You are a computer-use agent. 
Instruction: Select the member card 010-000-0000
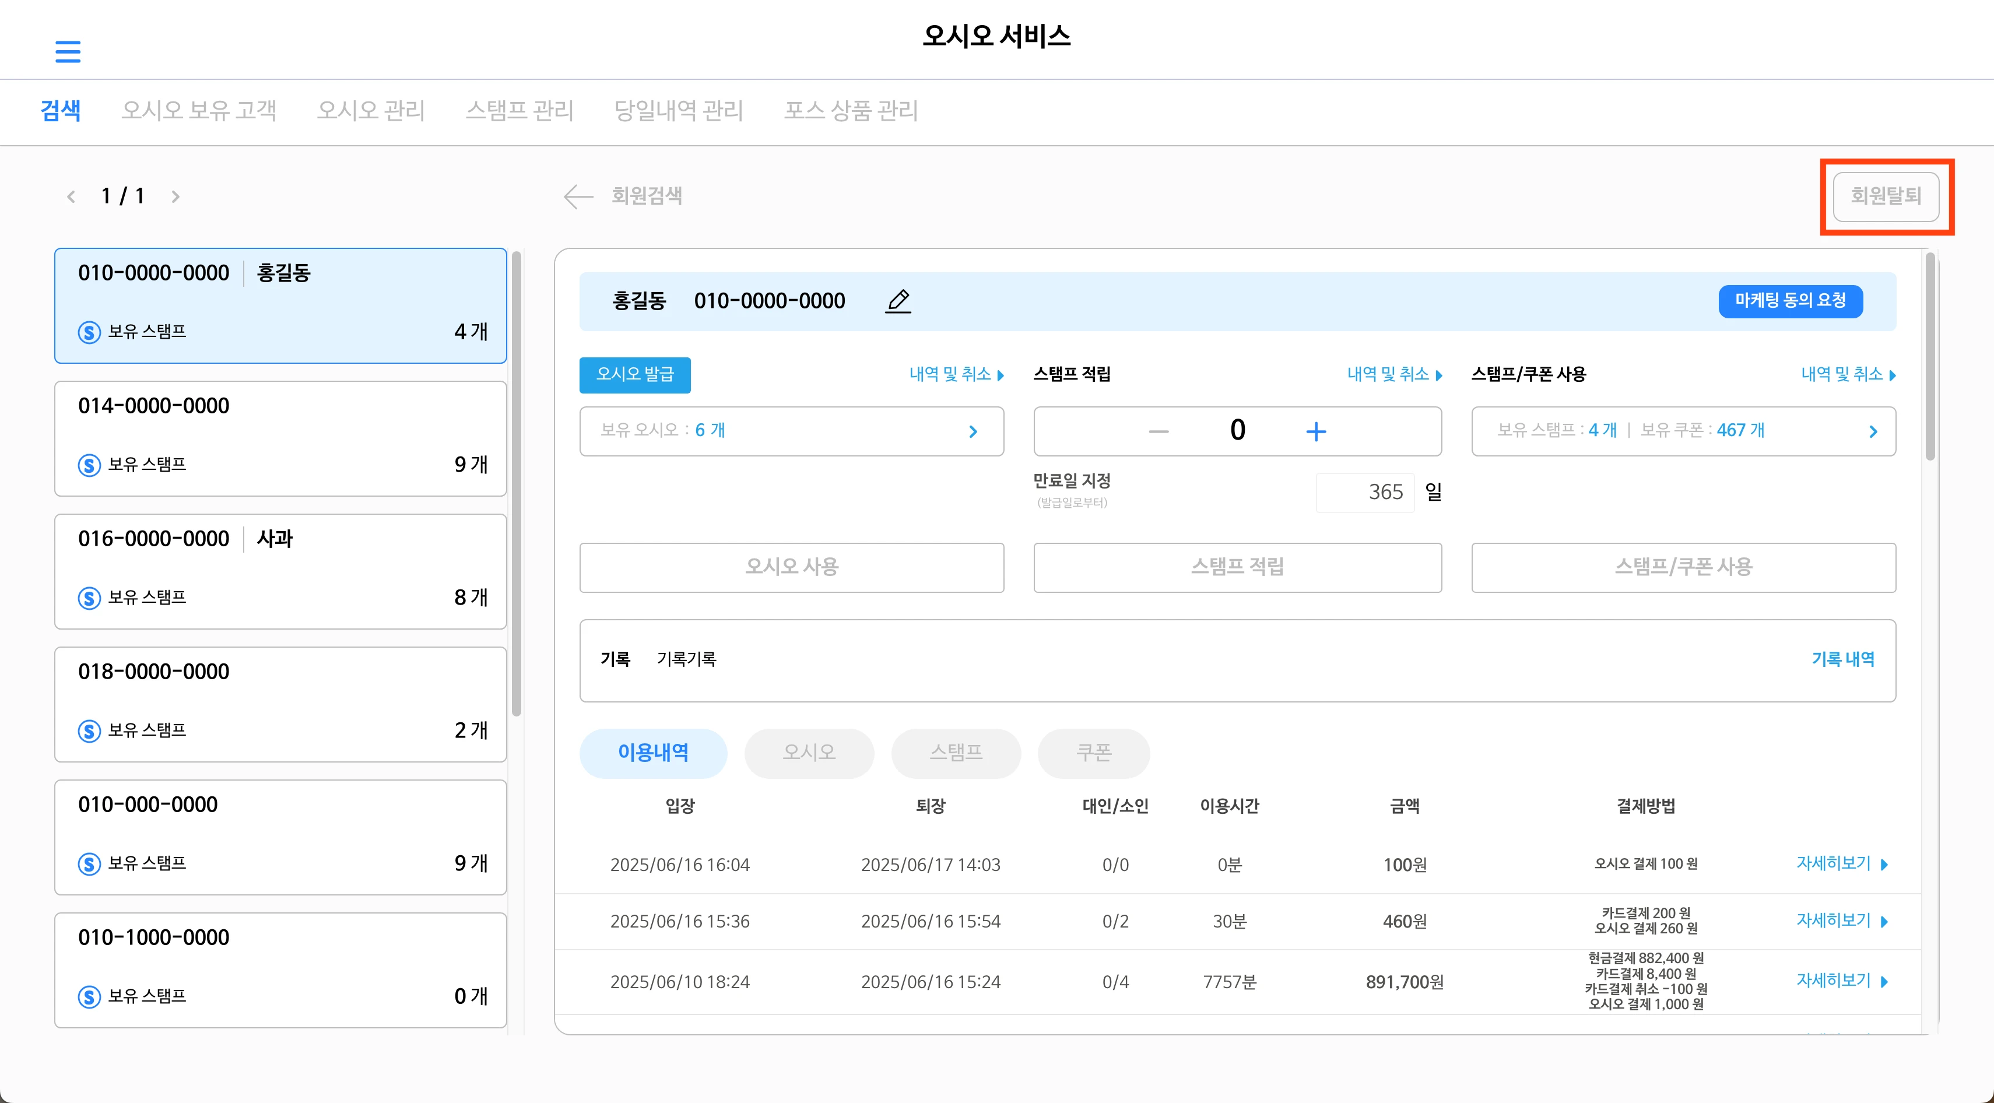[280, 838]
